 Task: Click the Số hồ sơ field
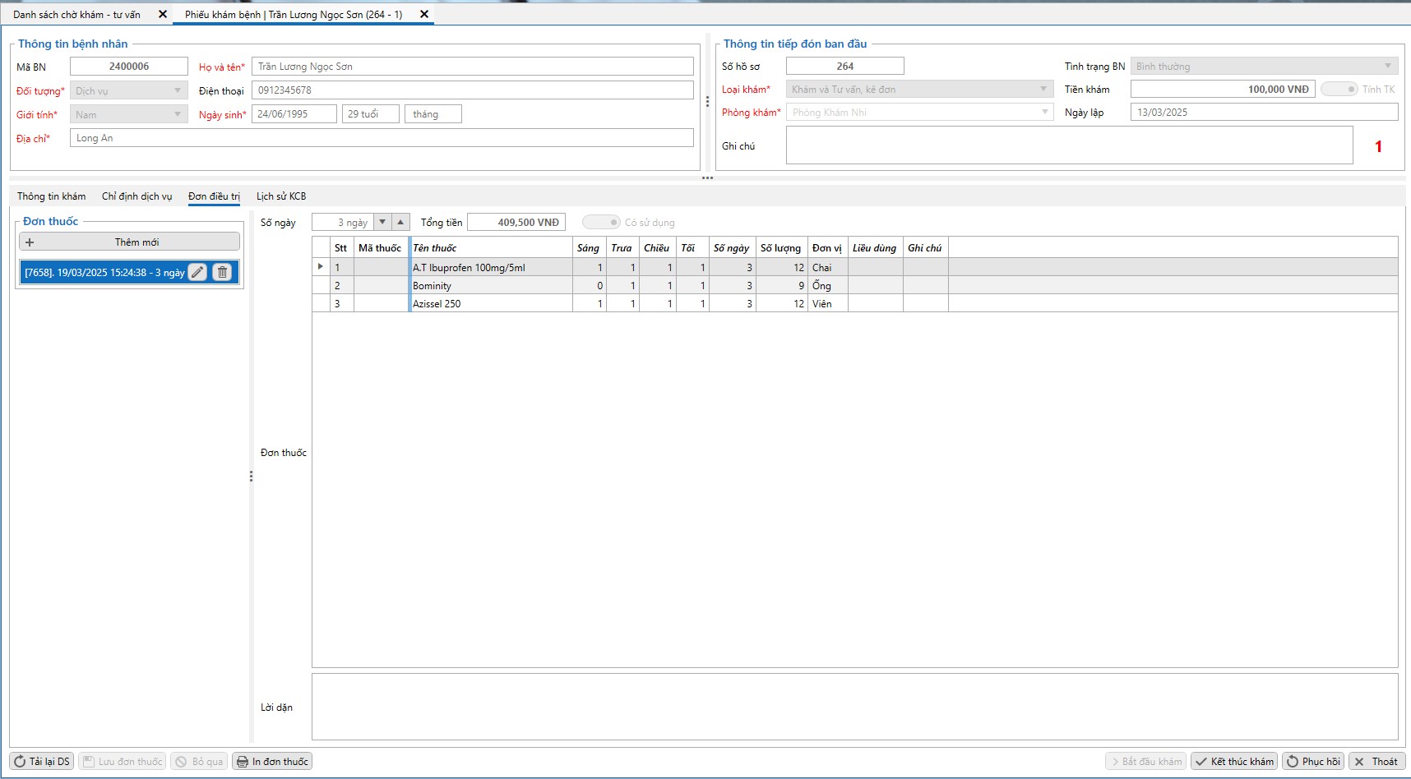point(845,66)
